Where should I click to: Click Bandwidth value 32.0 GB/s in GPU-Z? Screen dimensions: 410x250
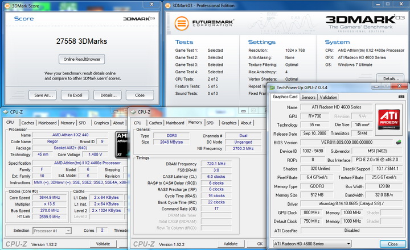pos(384,195)
